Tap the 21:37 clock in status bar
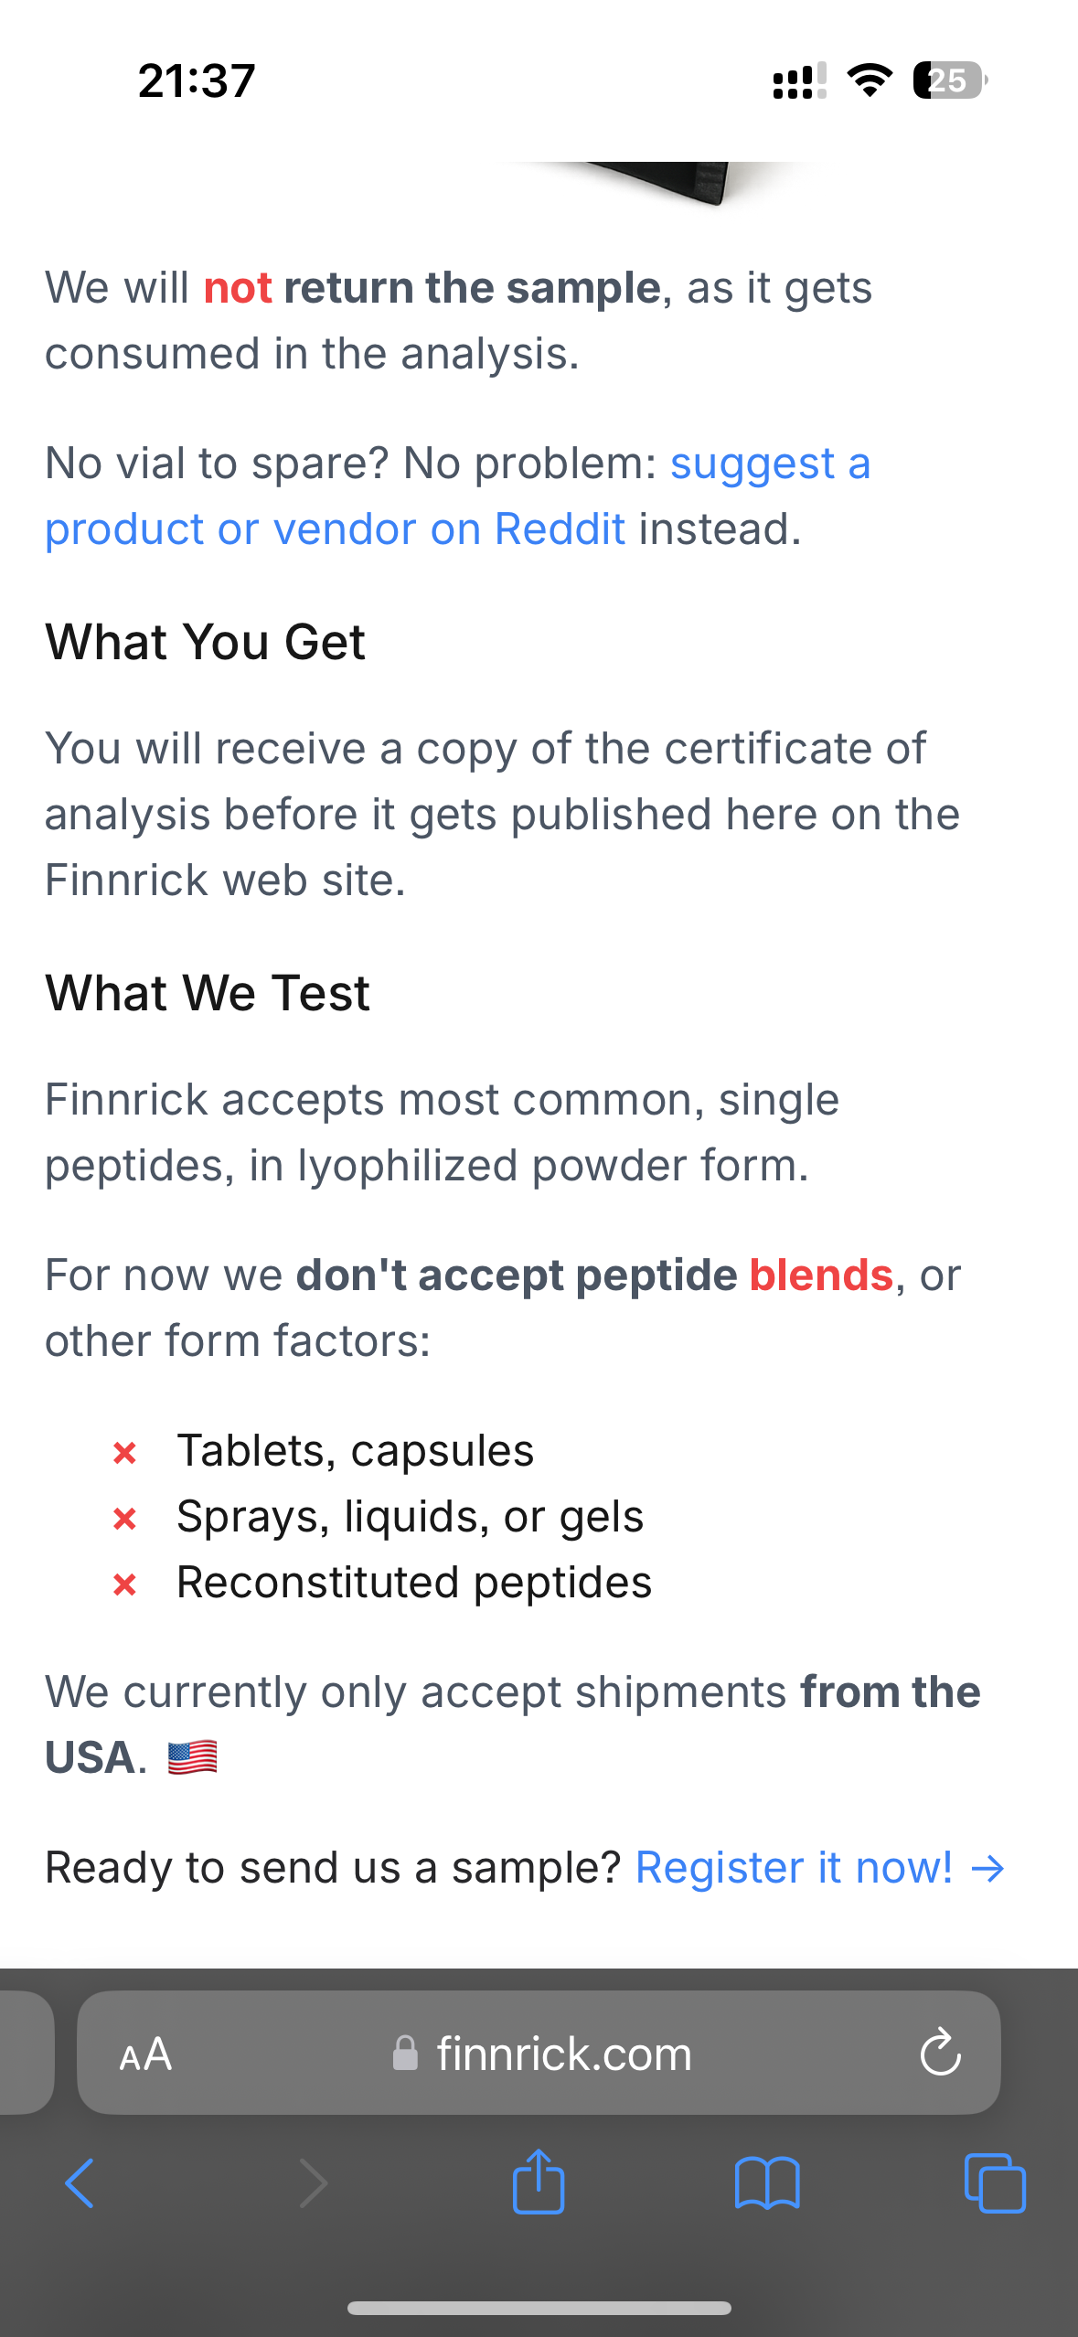 click(197, 80)
